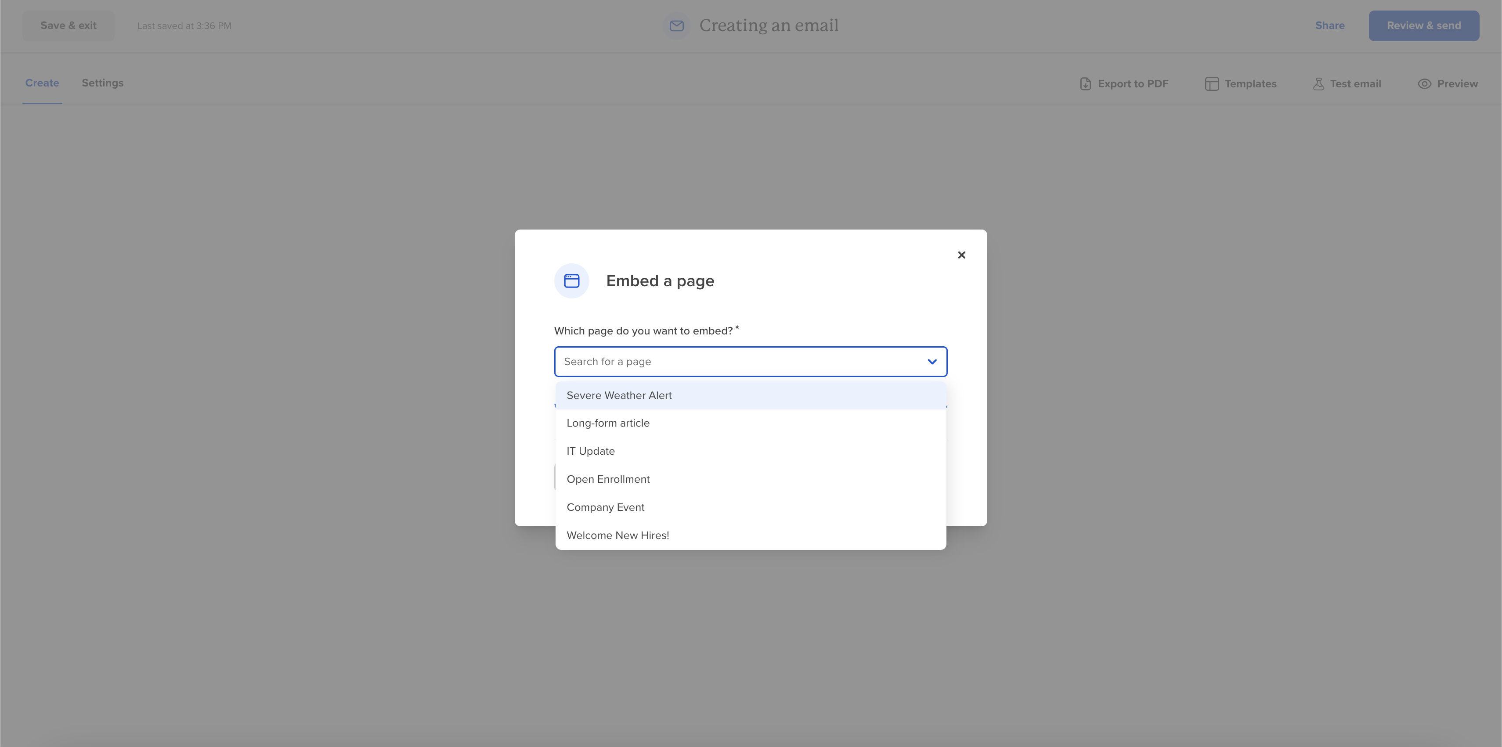Click Test email label
This screenshot has height=747, width=1502.
point(1355,84)
